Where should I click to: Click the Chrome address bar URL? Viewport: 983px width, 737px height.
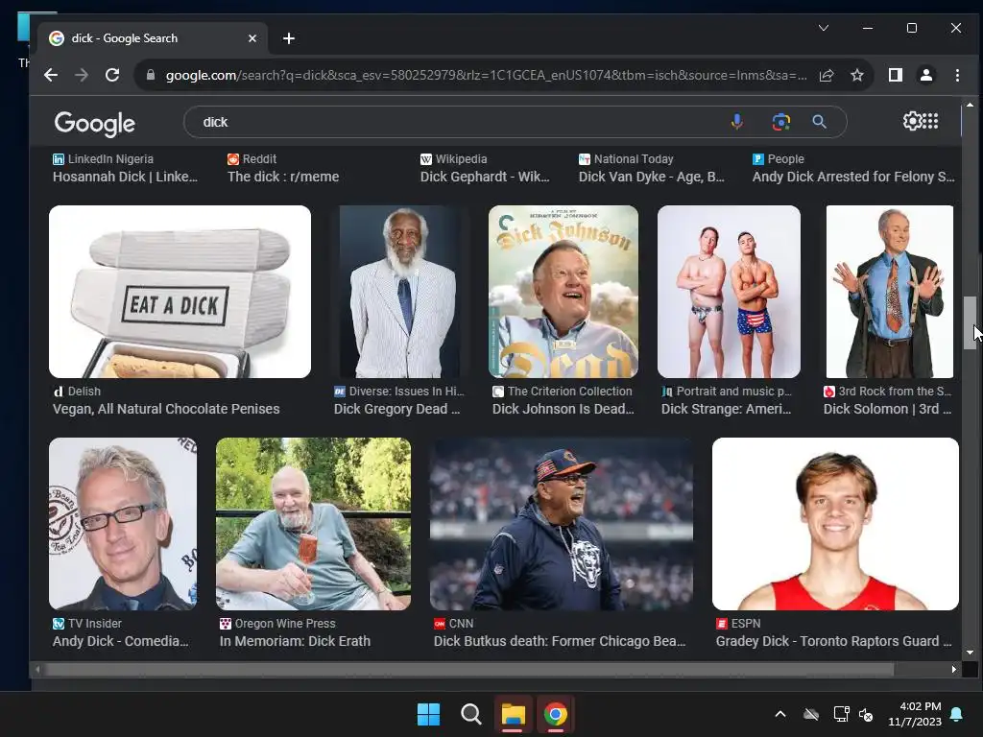coord(486,75)
